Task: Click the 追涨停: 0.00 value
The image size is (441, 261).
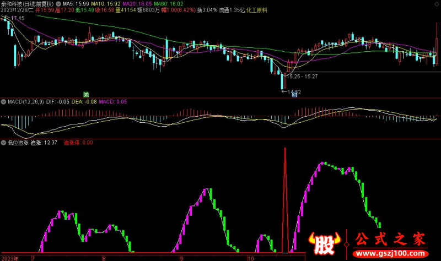Action: (78, 143)
